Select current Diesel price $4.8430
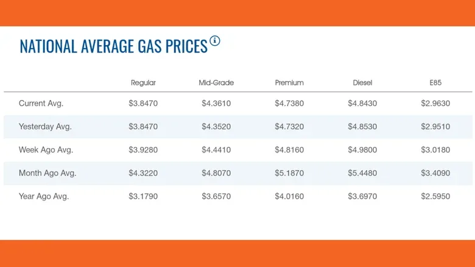Image resolution: width=475 pixels, height=267 pixels. [x=362, y=104]
